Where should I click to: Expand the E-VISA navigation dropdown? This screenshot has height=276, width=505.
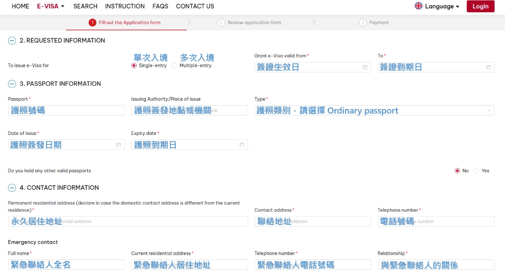[x=49, y=6]
